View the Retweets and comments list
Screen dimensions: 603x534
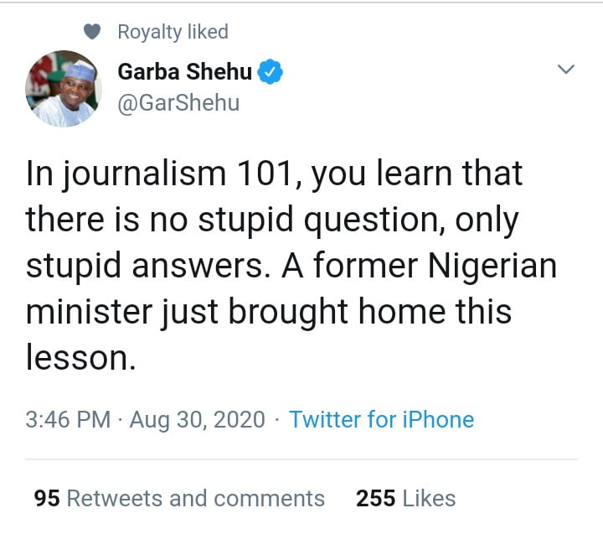click(195, 498)
